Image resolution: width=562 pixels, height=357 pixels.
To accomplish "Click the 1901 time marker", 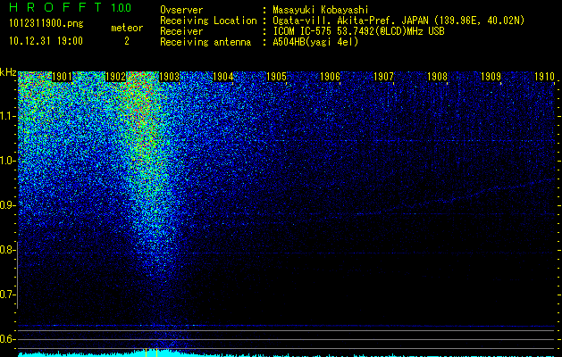I will point(62,77).
